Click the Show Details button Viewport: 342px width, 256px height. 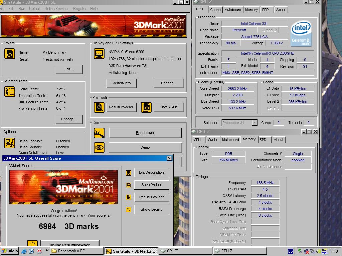(x=152, y=210)
